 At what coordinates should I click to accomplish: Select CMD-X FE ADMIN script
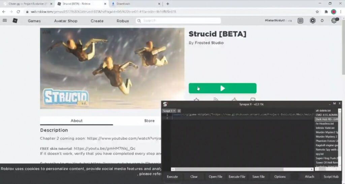(x=326, y=115)
